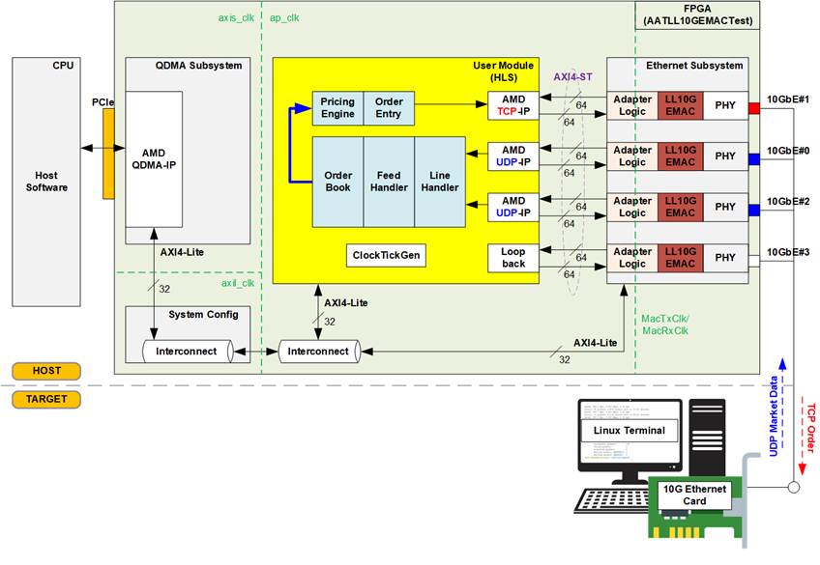Select the Pricing Engine block
This screenshot has height=565, width=820.
(337, 108)
